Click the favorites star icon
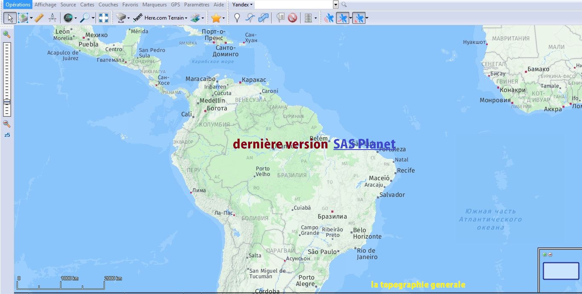Image resolution: width=582 pixels, height=294 pixels. [217, 17]
